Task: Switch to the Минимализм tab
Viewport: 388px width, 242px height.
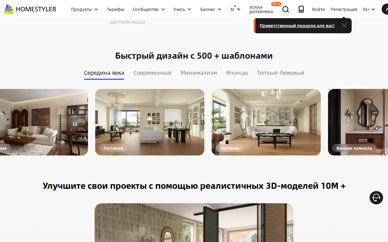Action: [x=199, y=73]
